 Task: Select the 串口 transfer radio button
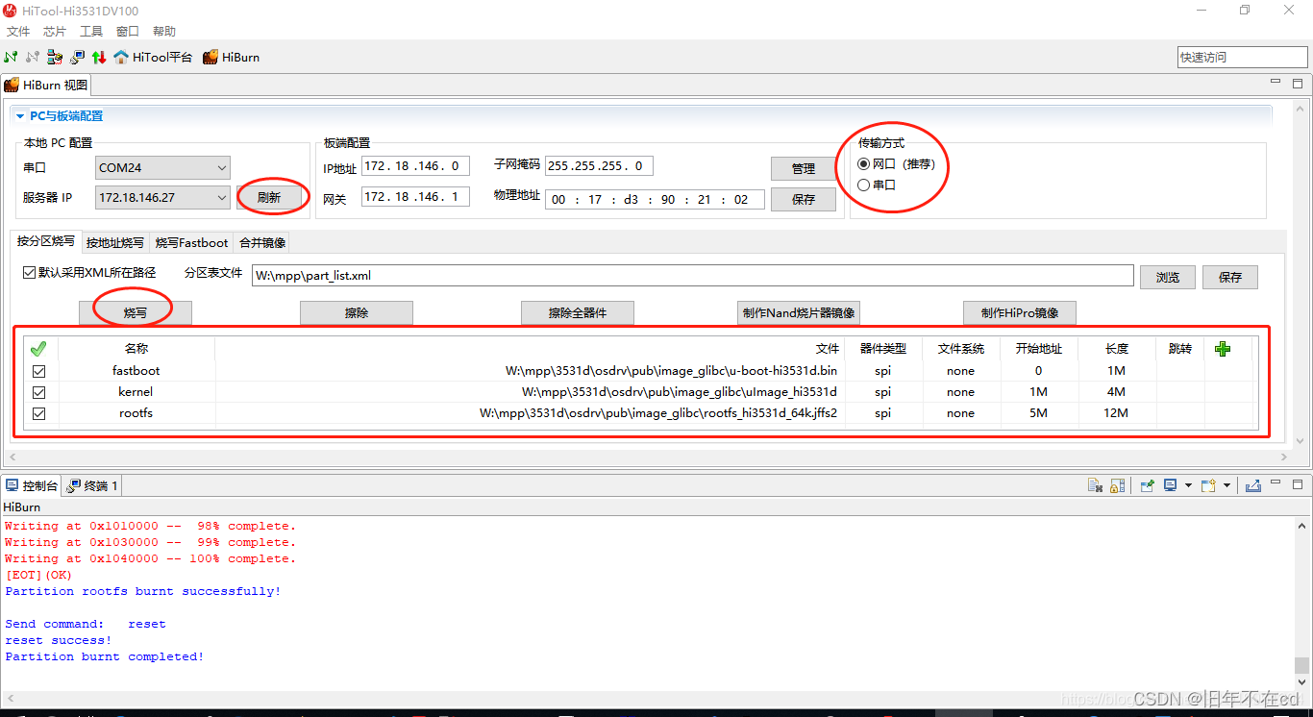click(863, 185)
